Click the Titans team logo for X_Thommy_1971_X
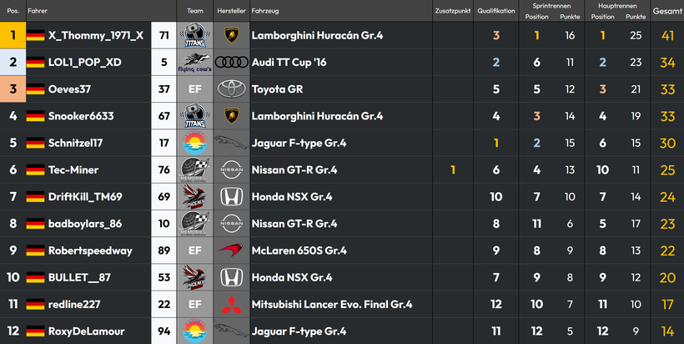 point(195,35)
